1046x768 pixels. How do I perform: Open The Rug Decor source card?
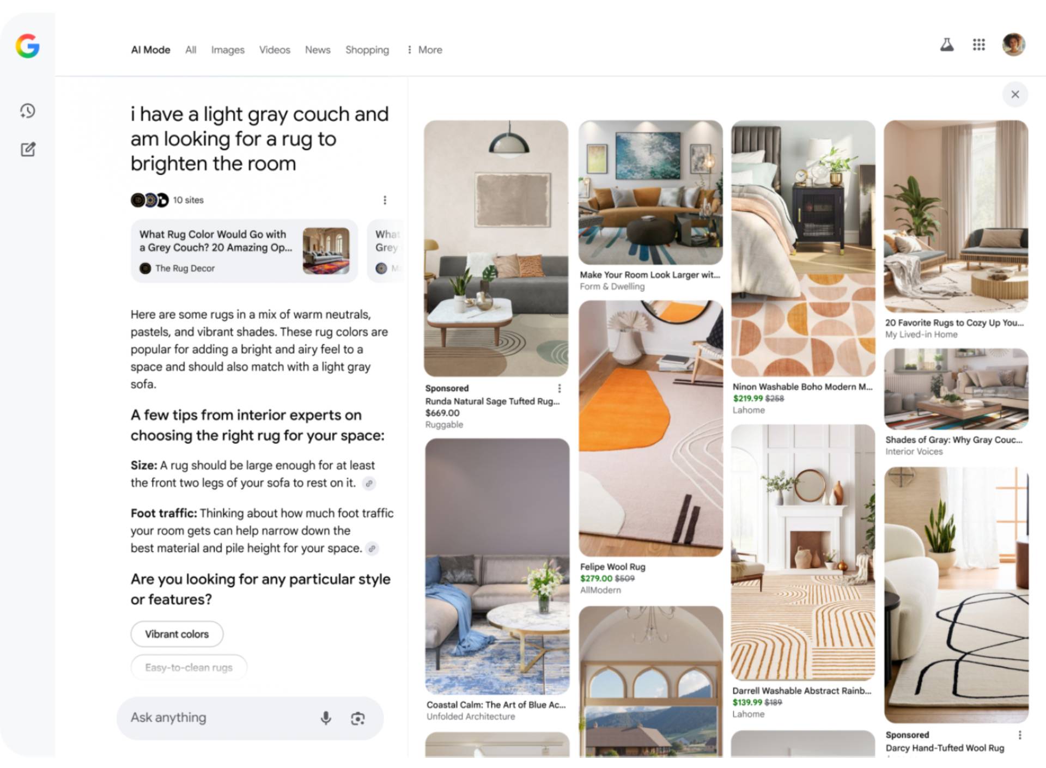coord(244,251)
